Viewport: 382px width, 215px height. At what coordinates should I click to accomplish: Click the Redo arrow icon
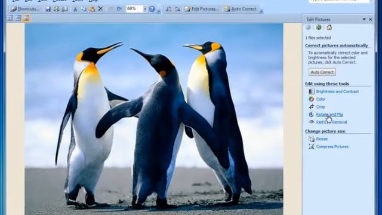point(119,9)
